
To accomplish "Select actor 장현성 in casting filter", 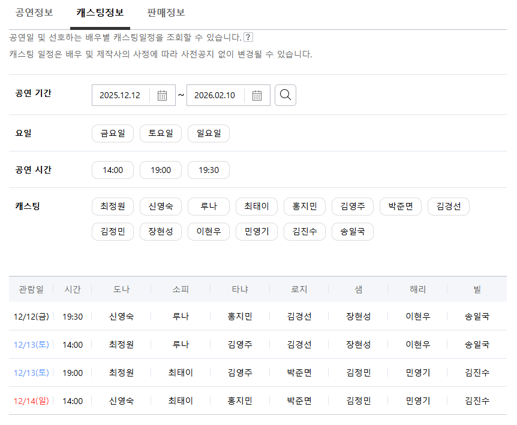I will coord(160,232).
